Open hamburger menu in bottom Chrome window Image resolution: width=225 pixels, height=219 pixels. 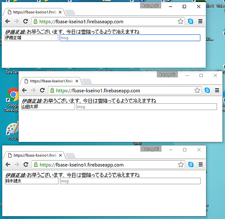[201, 165]
